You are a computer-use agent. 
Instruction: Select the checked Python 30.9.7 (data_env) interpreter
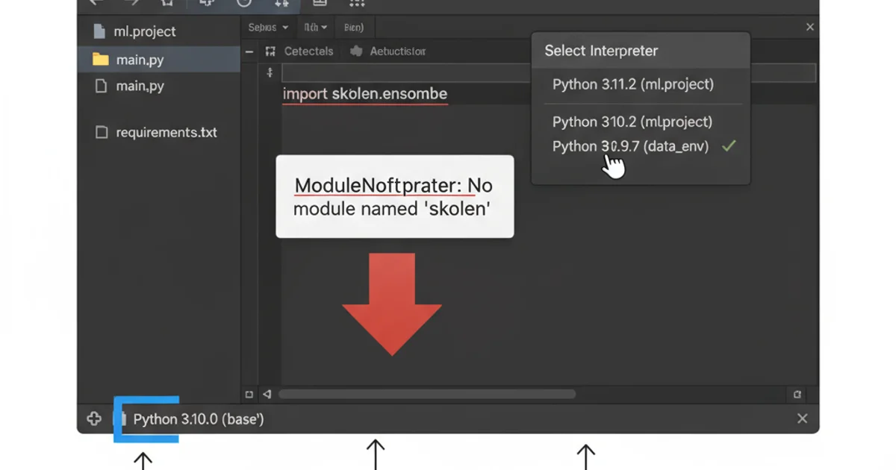click(631, 146)
